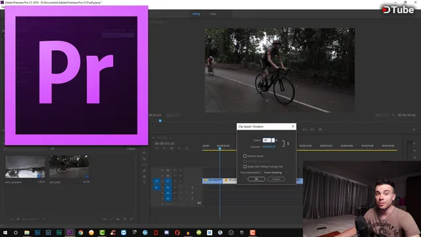Image resolution: width=421 pixels, height=237 pixels.
Task: Click the Lift button in Program monitor
Action: [305, 129]
